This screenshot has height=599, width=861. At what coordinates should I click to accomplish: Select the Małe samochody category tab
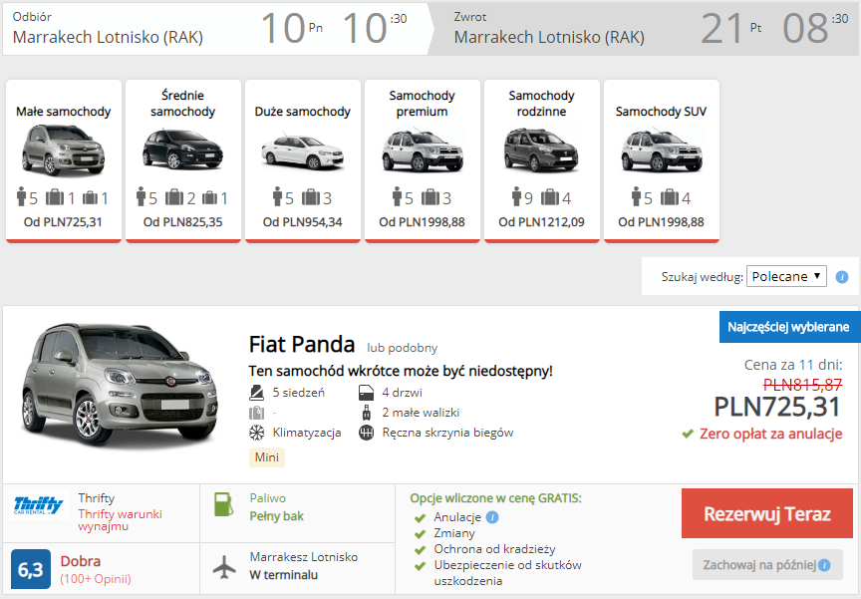coord(64,159)
